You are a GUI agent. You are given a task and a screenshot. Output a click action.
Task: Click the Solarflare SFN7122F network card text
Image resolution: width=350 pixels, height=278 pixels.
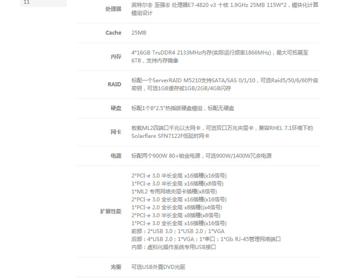click(170, 136)
